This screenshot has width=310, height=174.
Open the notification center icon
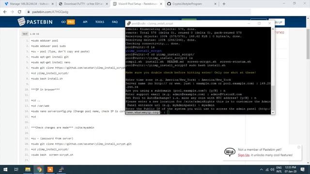pyautogui.click(x=302, y=170)
